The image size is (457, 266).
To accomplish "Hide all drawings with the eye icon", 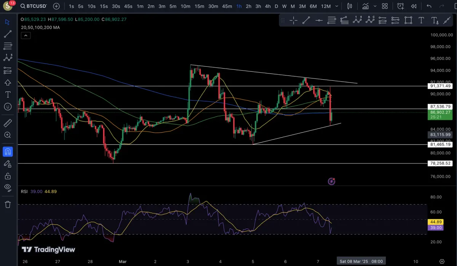I will [7, 187].
